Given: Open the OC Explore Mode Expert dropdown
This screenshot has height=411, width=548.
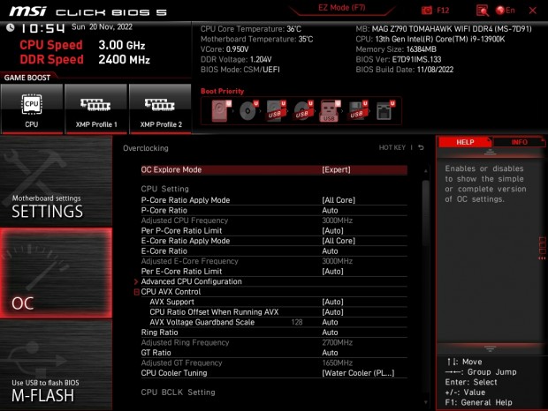Looking at the screenshot, I should [336, 169].
